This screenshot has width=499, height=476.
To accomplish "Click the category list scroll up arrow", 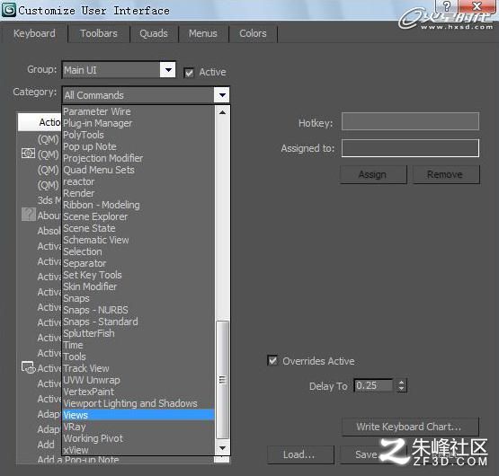I will click(x=222, y=112).
